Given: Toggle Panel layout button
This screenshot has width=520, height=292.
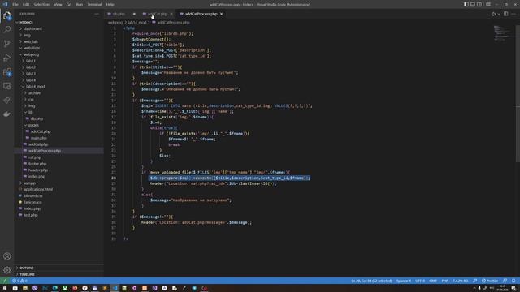Looking at the screenshot, I should (473, 5).
